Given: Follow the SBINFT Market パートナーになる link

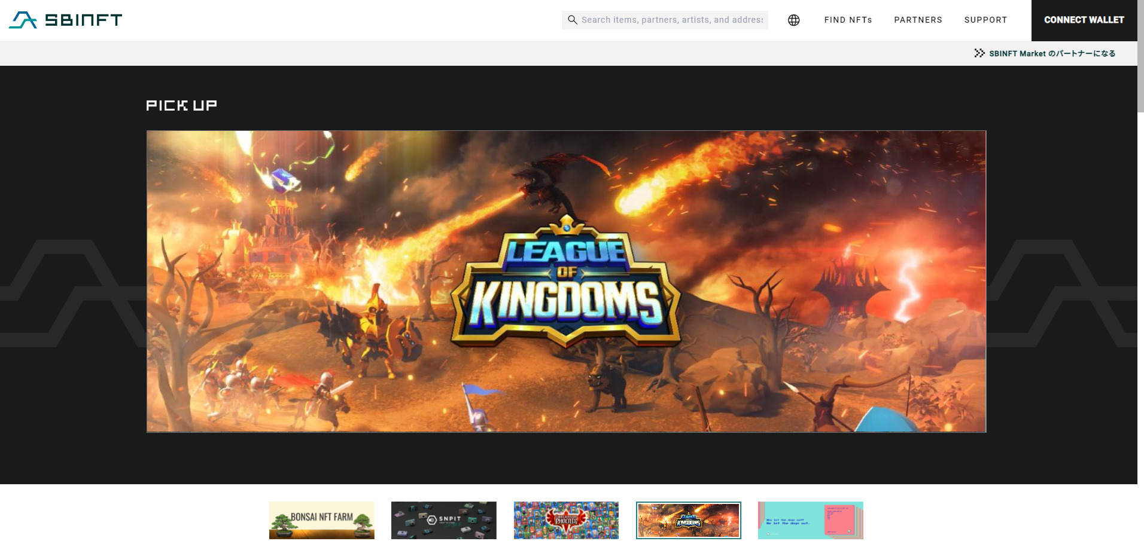Looking at the screenshot, I should (1052, 53).
